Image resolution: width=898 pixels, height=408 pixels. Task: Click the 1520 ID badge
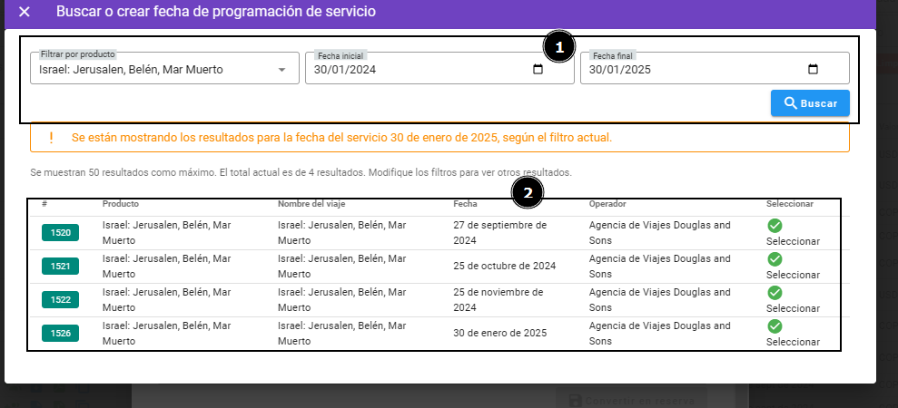point(61,233)
